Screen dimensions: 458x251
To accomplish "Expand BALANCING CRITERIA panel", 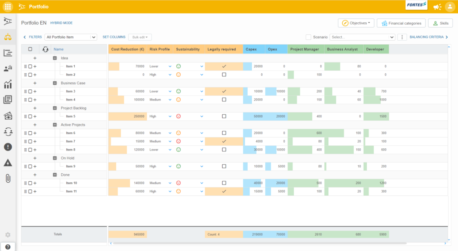I will click(429, 37).
